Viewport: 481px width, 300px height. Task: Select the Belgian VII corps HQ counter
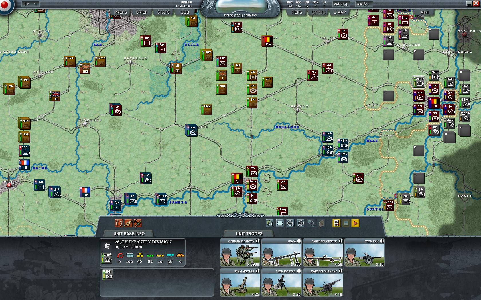(x=237, y=178)
